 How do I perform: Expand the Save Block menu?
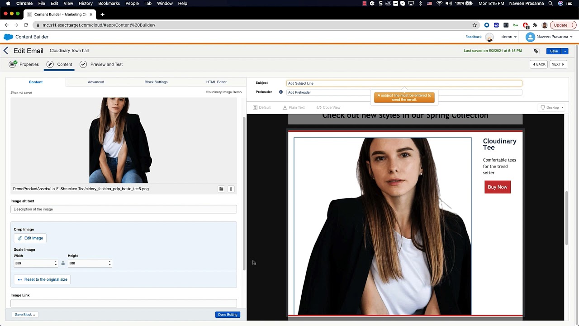(25, 315)
